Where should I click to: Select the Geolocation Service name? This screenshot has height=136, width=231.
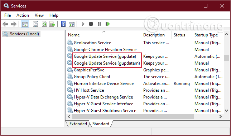click(92, 43)
